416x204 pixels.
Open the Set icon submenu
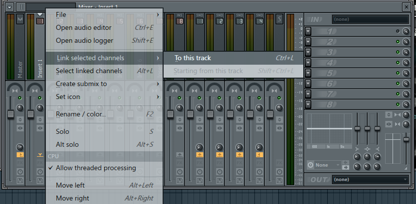point(104,97)
